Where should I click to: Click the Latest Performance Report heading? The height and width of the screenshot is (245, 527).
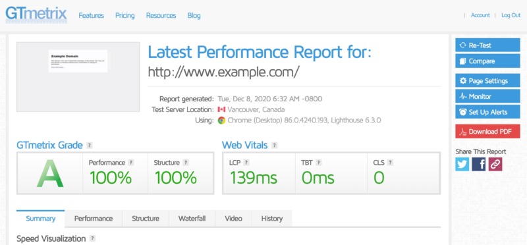pos(260,52)
